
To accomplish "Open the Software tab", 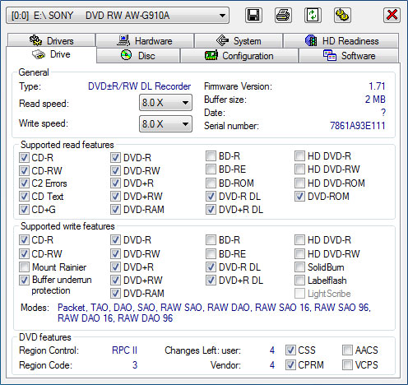I will tap(349, 56).
